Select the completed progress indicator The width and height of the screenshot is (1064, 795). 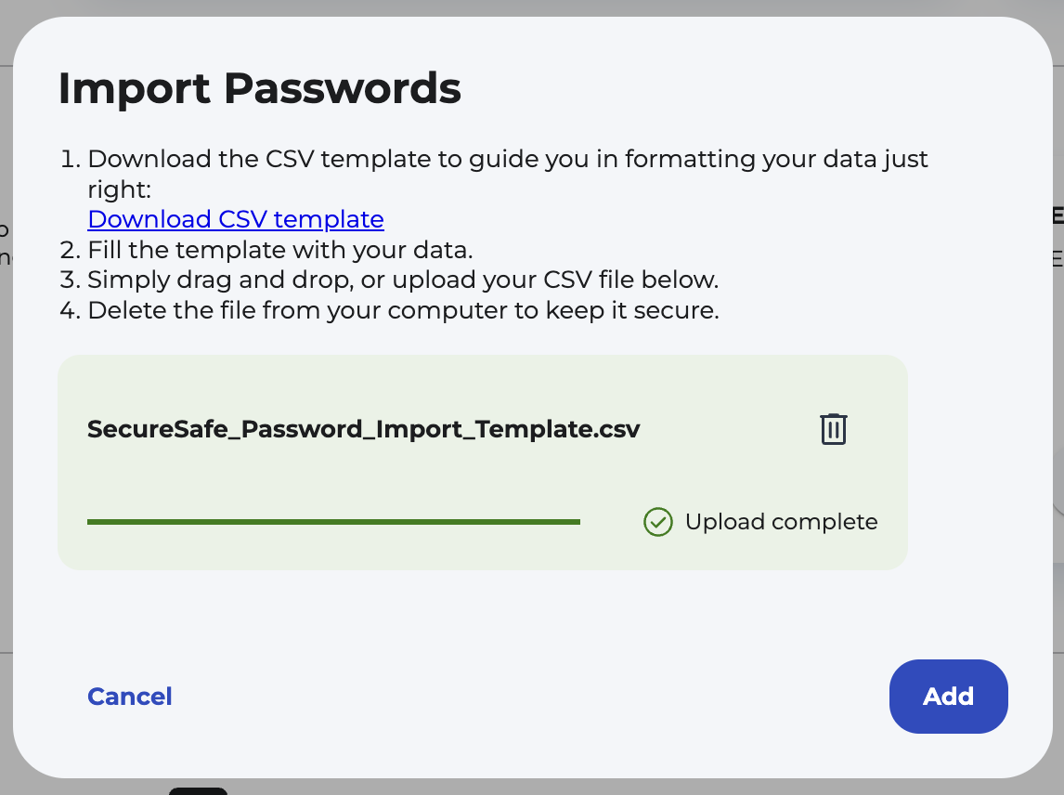(x=332, y=521)
